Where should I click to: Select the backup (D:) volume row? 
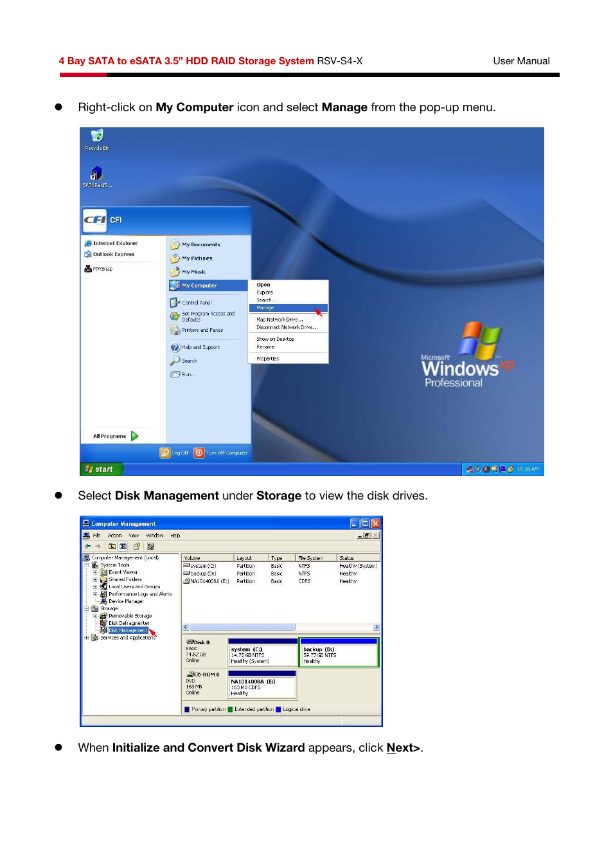281,574
